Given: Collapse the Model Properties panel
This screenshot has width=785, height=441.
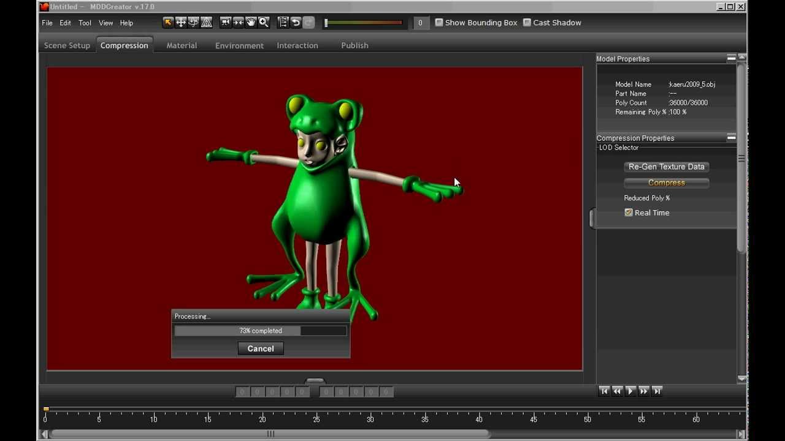Looking at the screenshot, I should 731,58.
